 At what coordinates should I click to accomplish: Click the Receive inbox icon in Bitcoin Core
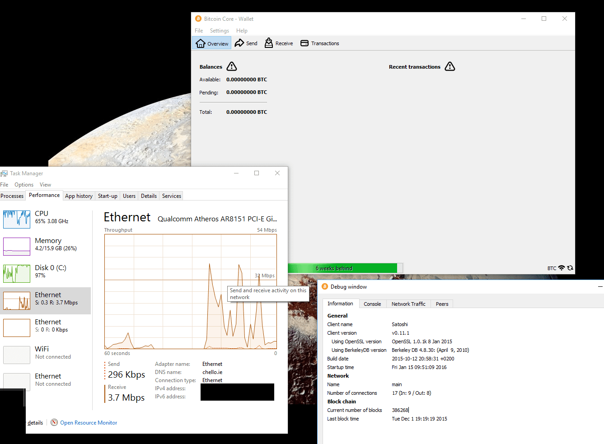point(269,43)
